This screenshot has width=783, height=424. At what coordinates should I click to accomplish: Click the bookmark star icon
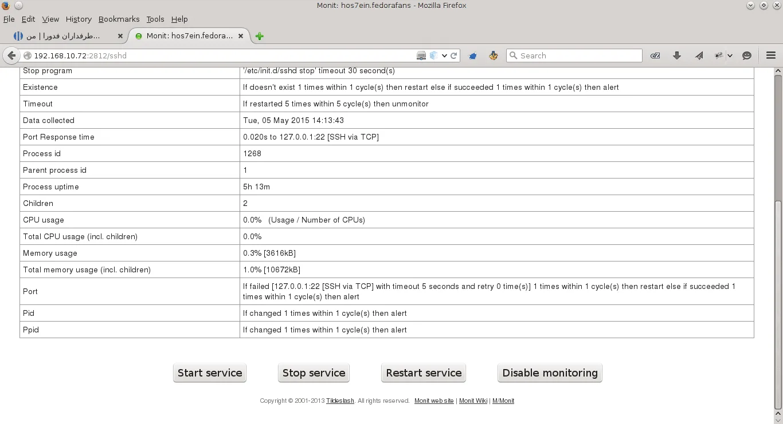click(472, 56)
